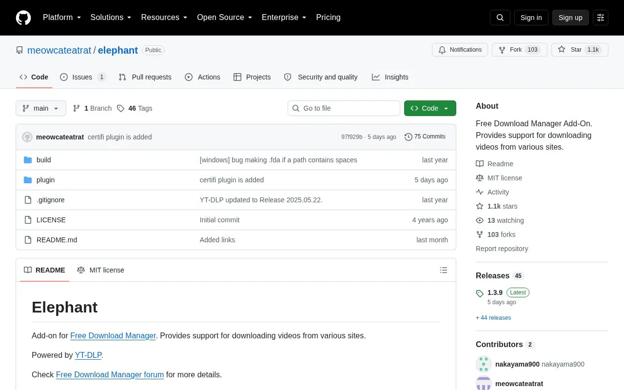Click the + 44 releases link
Screen dimensions: 624x390
493,318
